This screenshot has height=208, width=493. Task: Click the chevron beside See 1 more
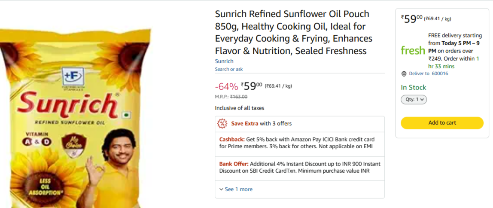[x=221, y=190]
